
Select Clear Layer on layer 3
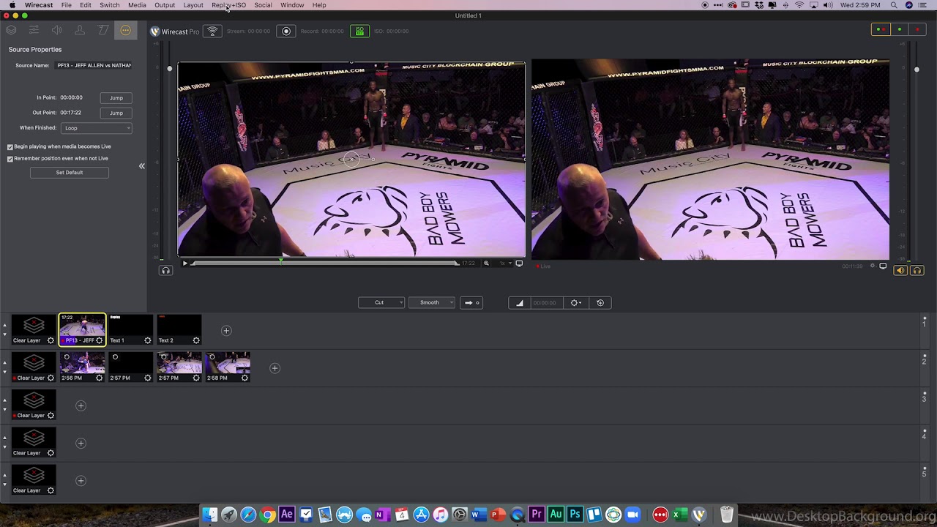pos(34,405)
